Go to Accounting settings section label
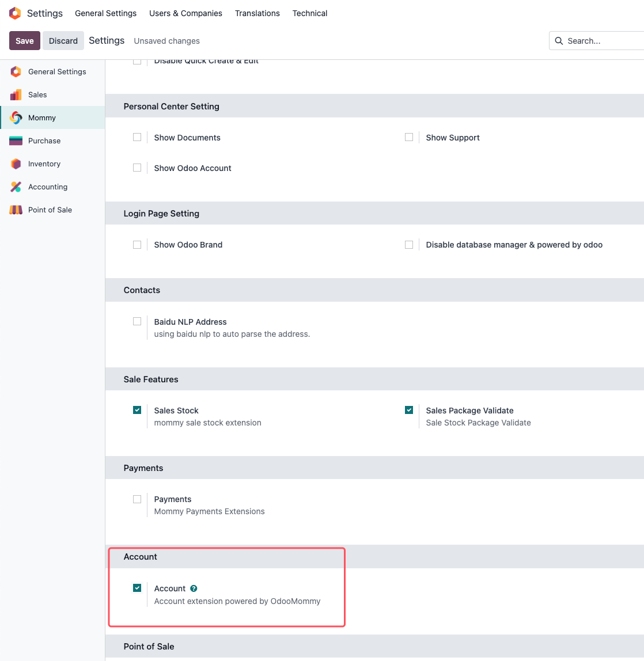 coord(48,187)
